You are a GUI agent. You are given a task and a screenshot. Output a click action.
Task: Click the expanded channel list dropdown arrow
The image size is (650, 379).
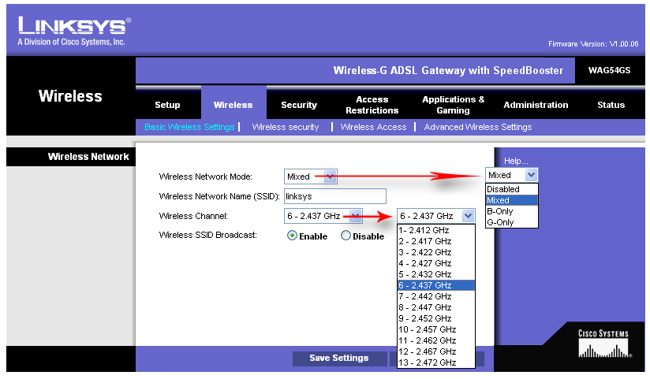(468, 216)
